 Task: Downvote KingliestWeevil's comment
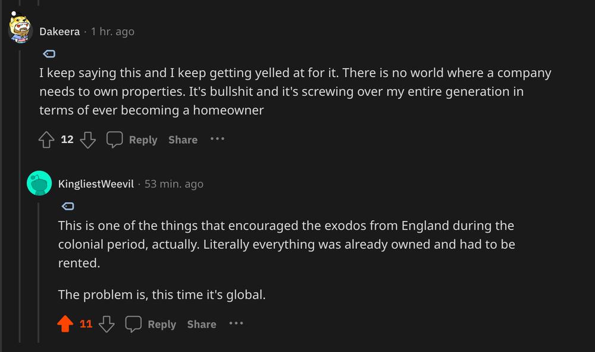pyautogui.click(x=107, y=324)
